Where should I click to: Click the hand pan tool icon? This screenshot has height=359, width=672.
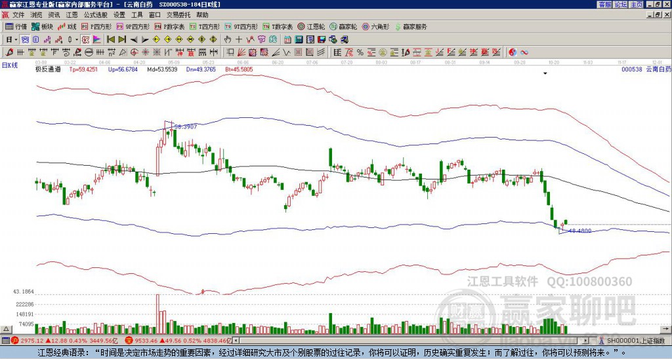click(227, 40)
